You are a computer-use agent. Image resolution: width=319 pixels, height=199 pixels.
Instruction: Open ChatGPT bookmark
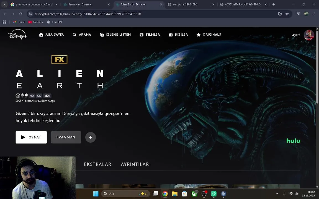[x=55, y=22]
